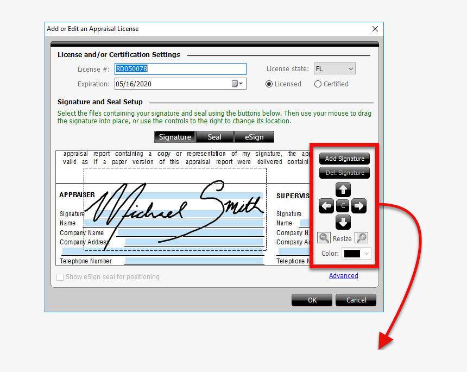This screenshot has height=372, width=467.
Task: Move the signature left with the left arrow
Action: tap(326, 206)
